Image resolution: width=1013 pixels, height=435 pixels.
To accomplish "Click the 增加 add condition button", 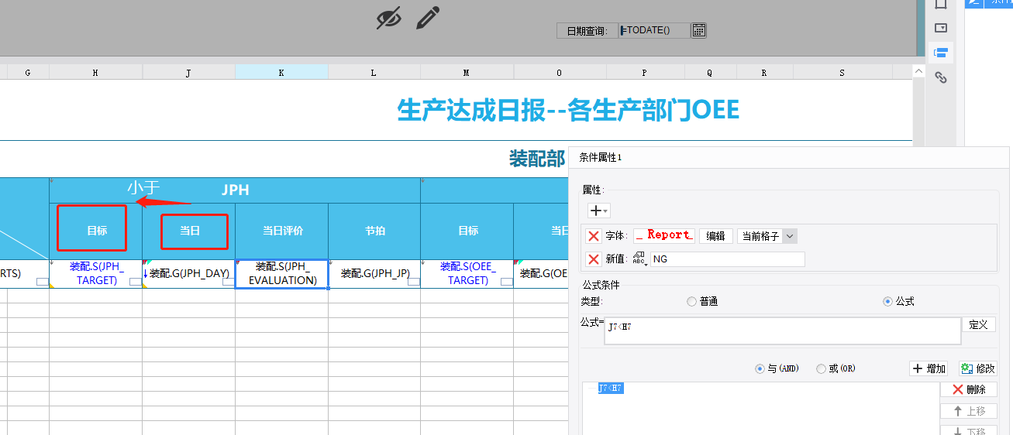I will pyautogui.click(x=929, y=368).
